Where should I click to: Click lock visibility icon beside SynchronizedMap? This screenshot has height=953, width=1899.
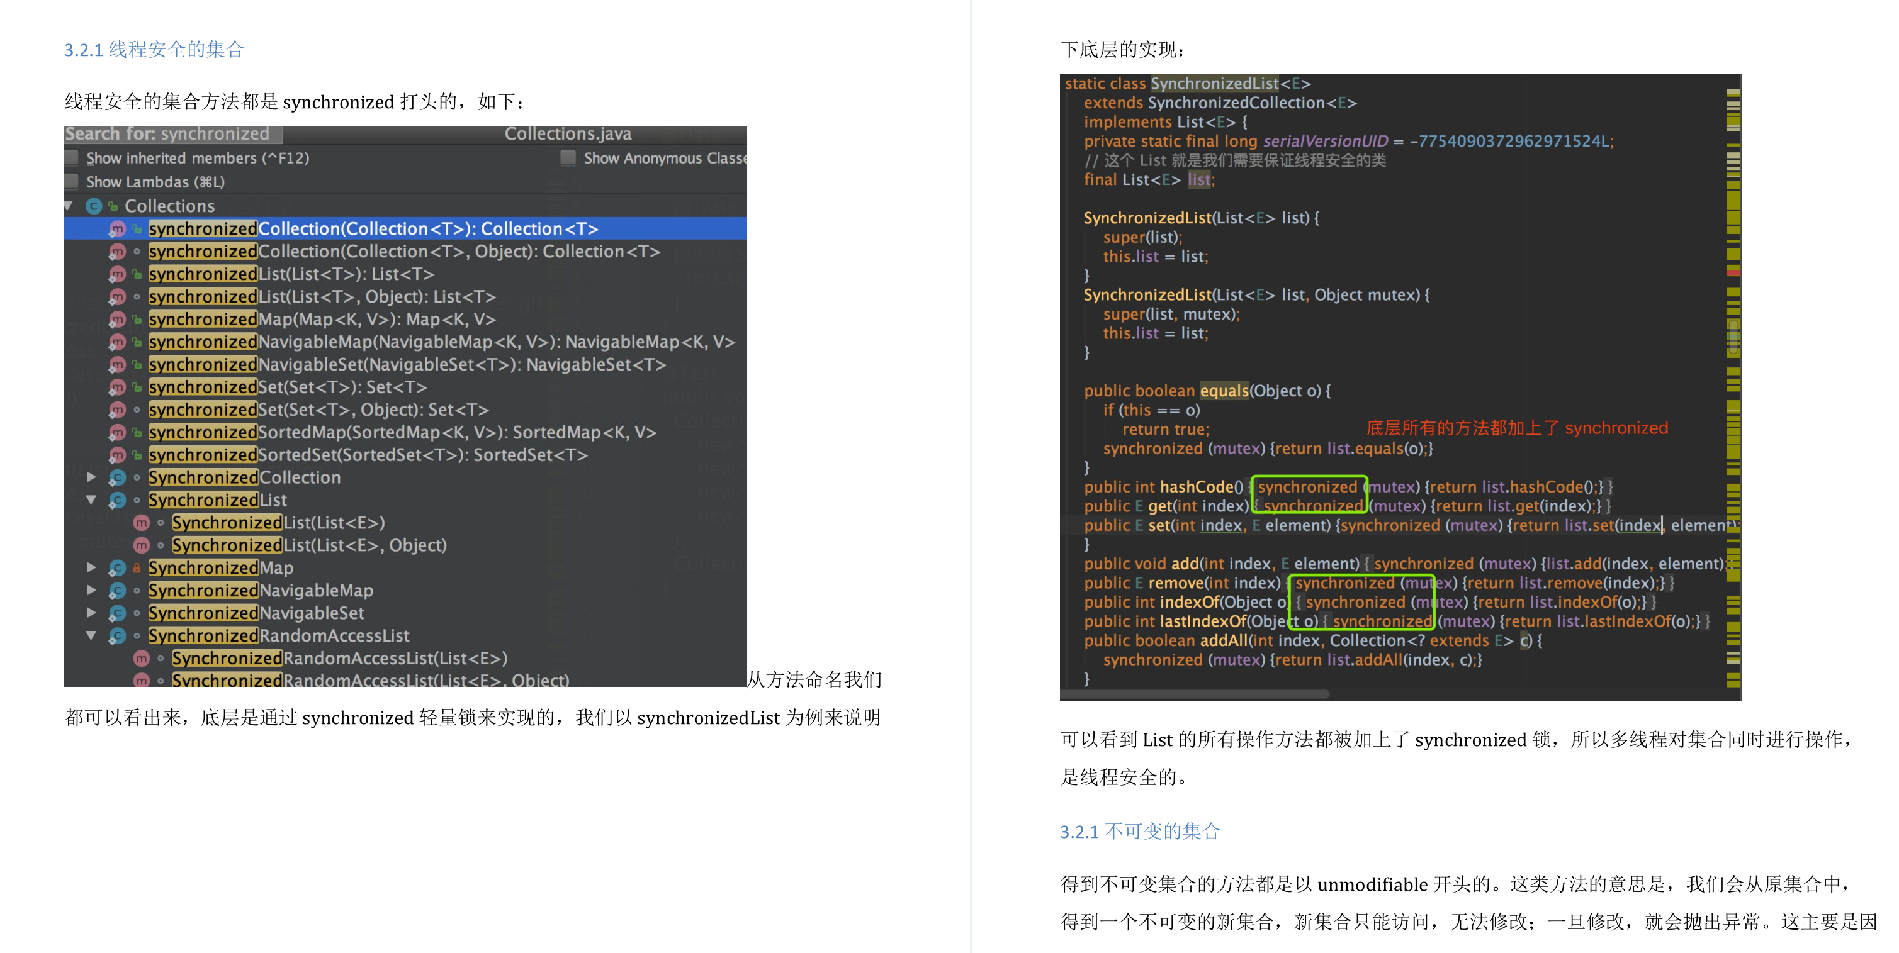point(137,568)
